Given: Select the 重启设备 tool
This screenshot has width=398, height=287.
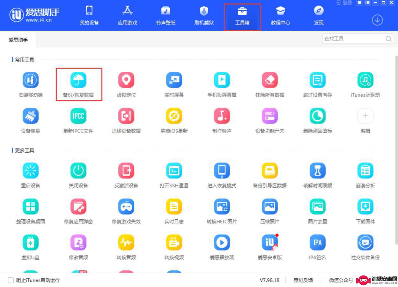Looking at the screenshot, I should point(31,171).
